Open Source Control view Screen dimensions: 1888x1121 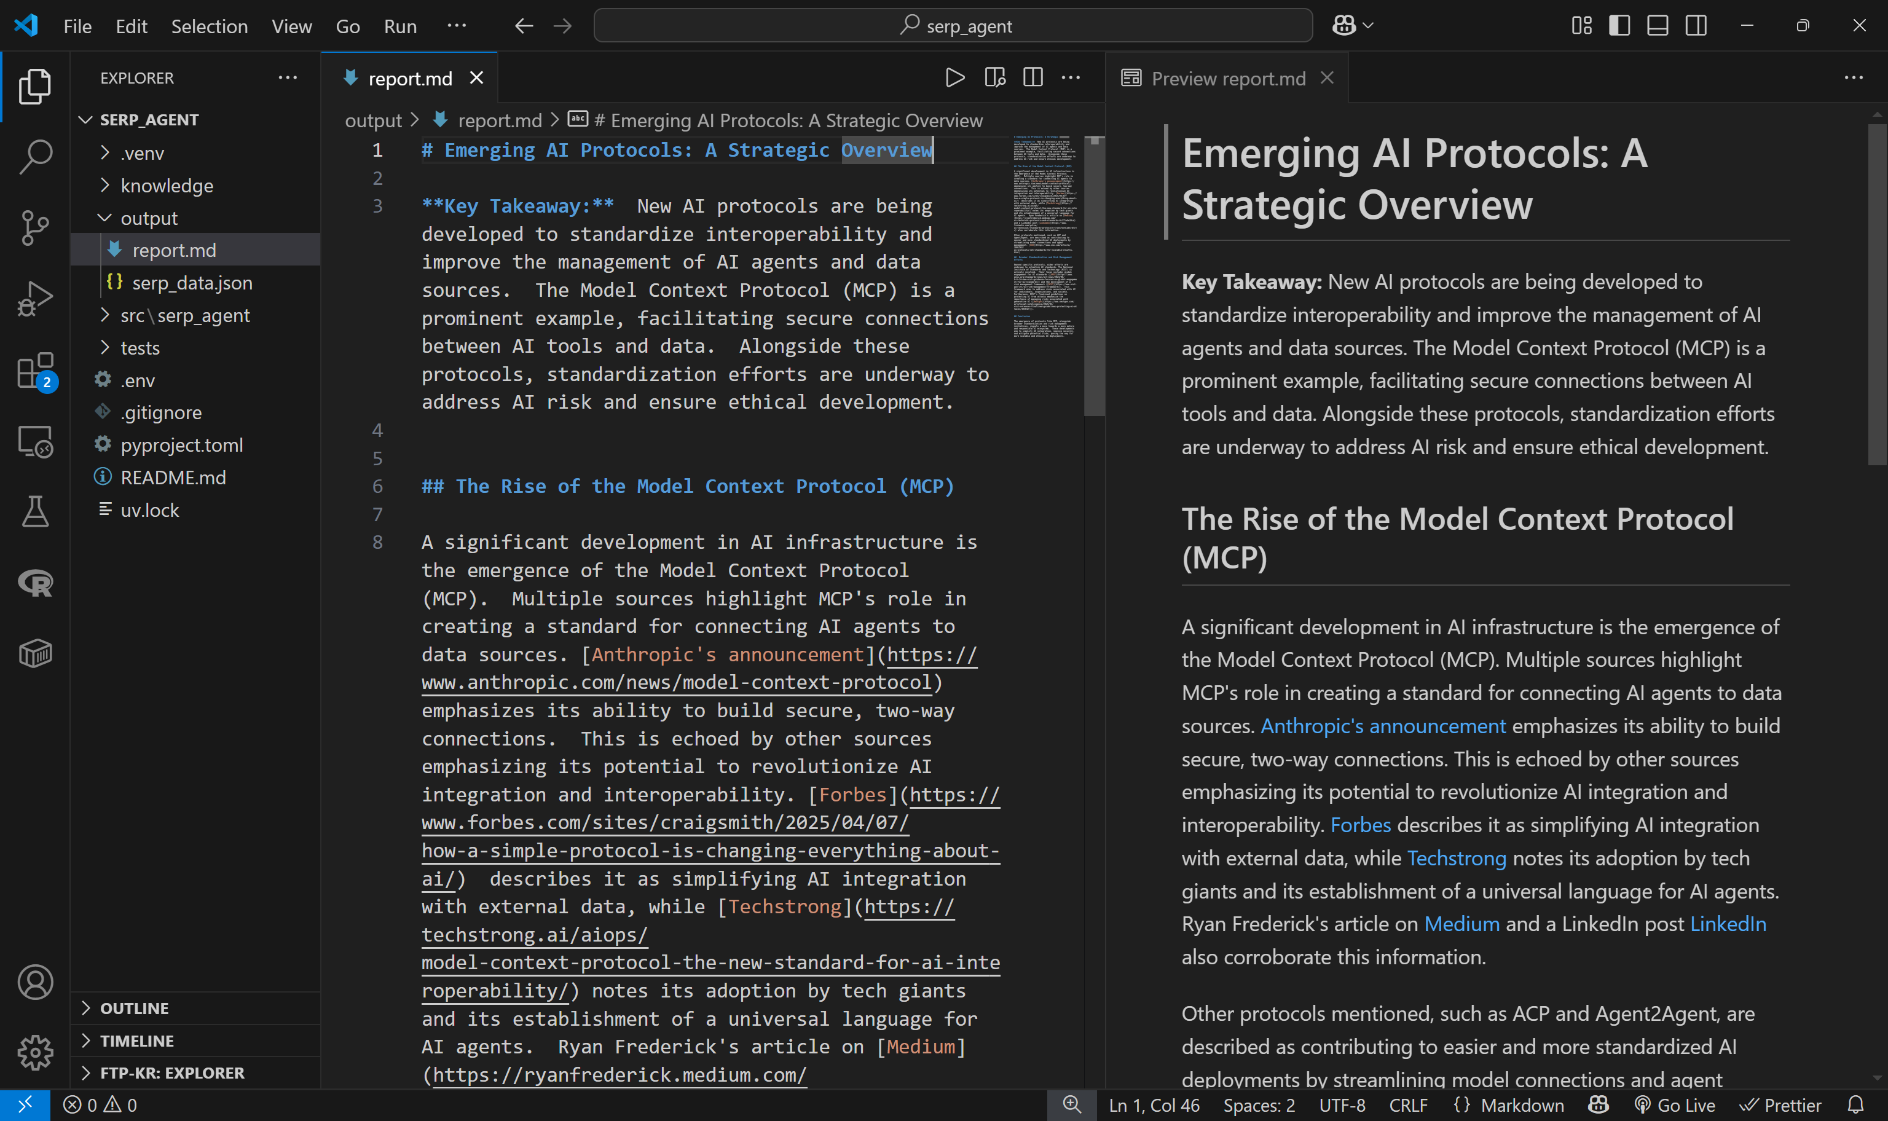click(35, 227)
